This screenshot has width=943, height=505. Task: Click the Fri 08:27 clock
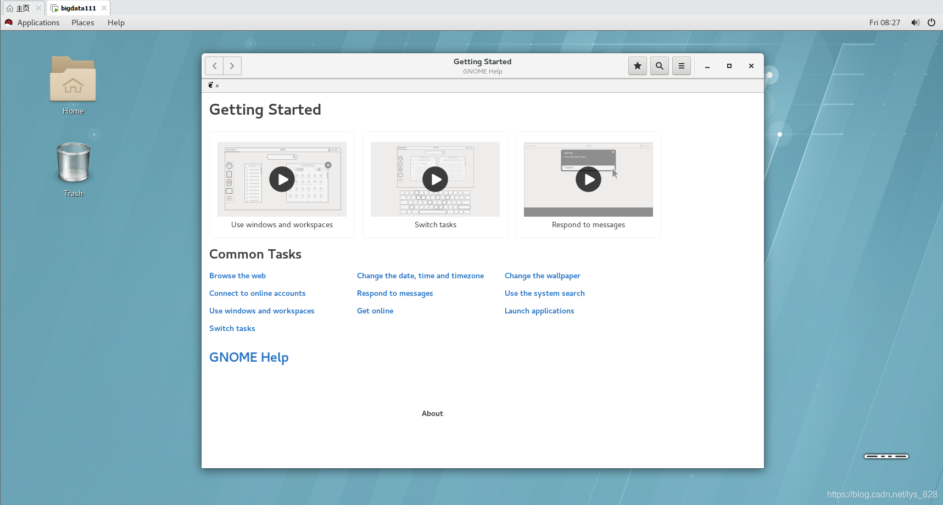coord(885,23)
